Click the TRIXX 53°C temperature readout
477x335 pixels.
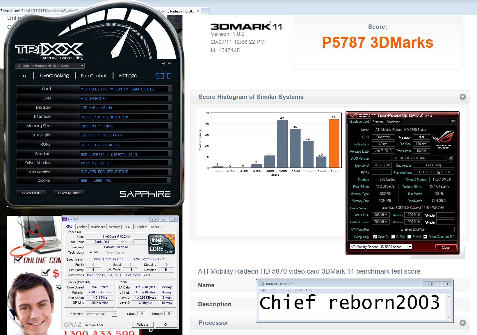click(163, 76)
